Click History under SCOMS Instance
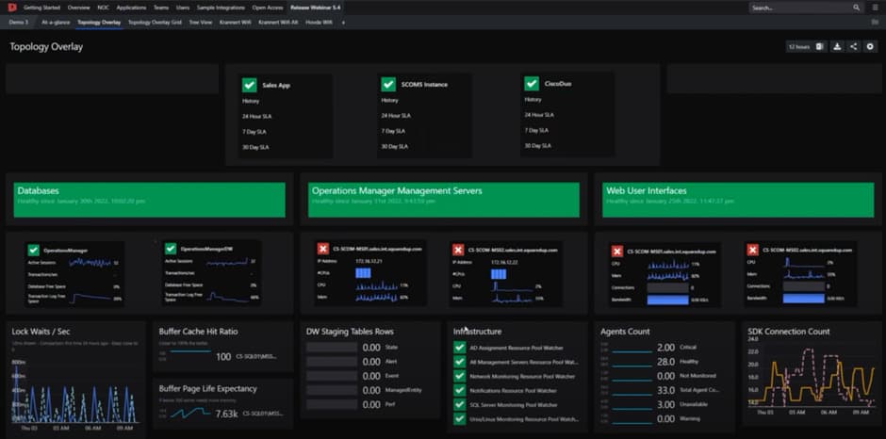This screenshot has width=886, height=439. click(x=389, y=101)
